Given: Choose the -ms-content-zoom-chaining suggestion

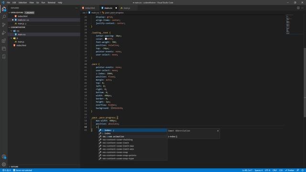Looking at the screenshot, I should pyautogui.click(x=132, y=140).
